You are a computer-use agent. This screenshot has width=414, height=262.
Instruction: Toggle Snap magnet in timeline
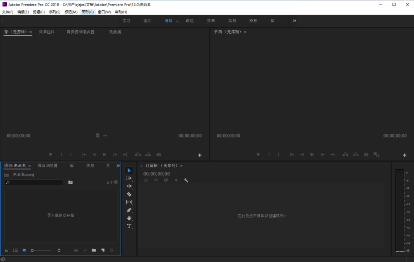(x=156, y=180)
